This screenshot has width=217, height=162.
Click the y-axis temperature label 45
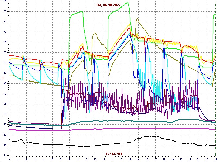point(5,83)
